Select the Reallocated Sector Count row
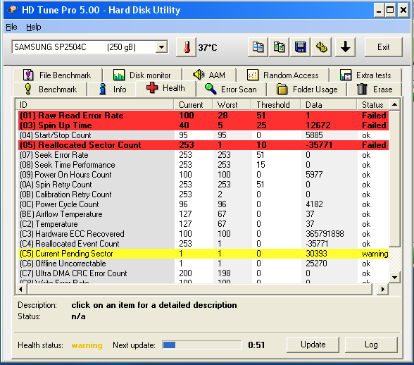 203,145
